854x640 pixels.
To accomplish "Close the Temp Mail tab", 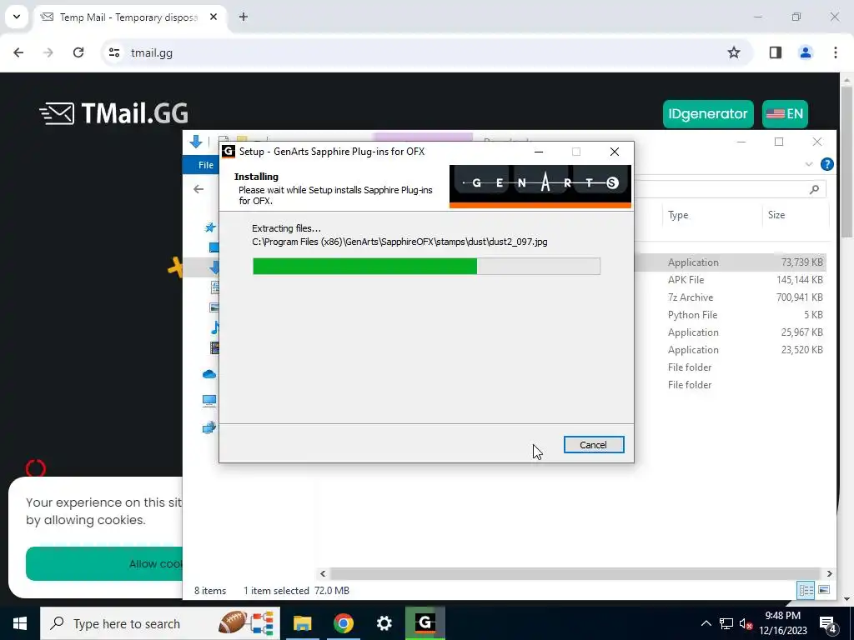I will click(x=213, y=17).
